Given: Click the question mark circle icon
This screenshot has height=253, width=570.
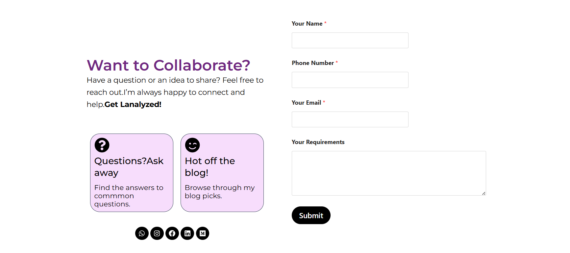Looking at the screenshot, I should 102,145.
